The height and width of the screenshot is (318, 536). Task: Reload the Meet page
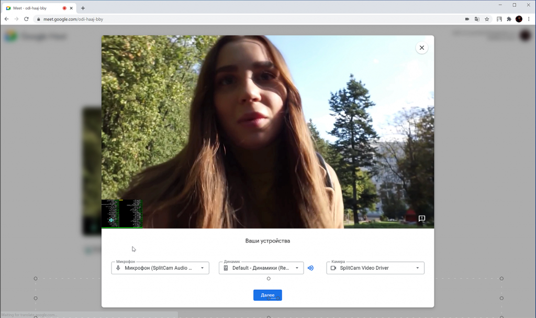click(26, 19)
